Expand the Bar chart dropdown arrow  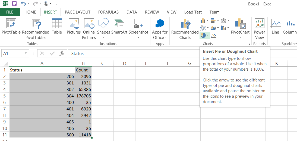218,21
